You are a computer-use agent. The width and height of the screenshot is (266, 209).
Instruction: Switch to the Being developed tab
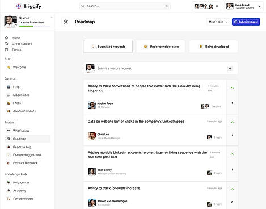click(214, 47)
